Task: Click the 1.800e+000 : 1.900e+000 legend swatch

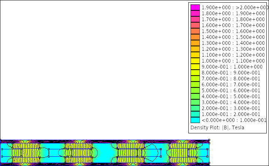Action: pyautogui.click(x=195, y=13)
